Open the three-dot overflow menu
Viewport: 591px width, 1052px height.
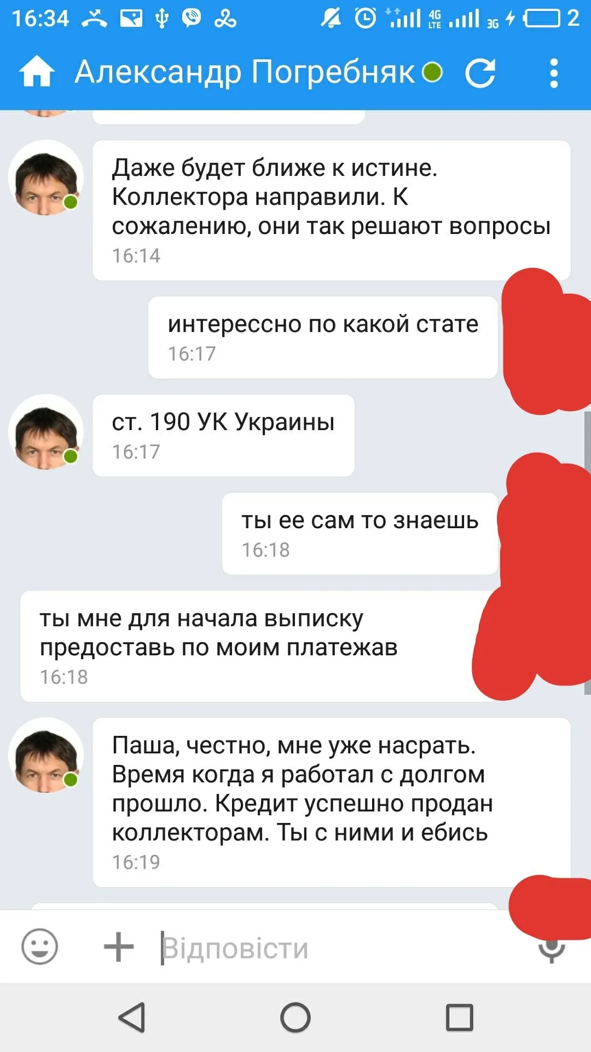coord(554,73)
